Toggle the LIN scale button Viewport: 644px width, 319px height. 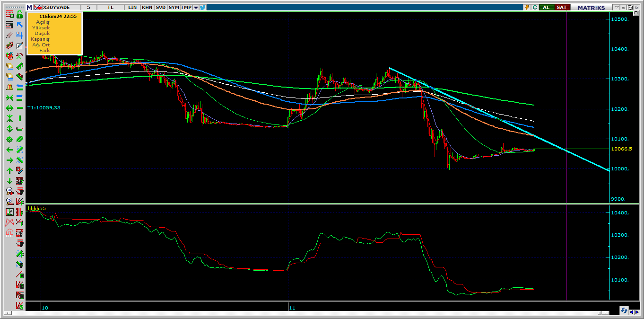[x=133, y=8]
